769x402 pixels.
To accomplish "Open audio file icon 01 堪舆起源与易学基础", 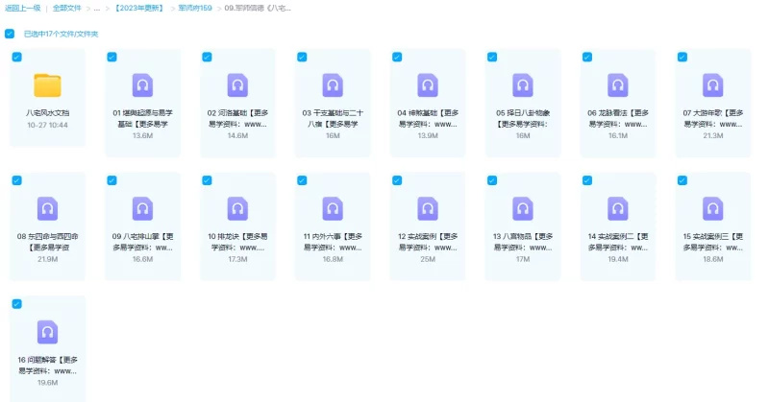I will pyautogui.click(x=142, y=85).
